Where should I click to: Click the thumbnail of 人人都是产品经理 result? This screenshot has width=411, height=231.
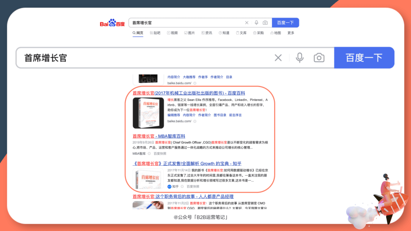point(148,205)
